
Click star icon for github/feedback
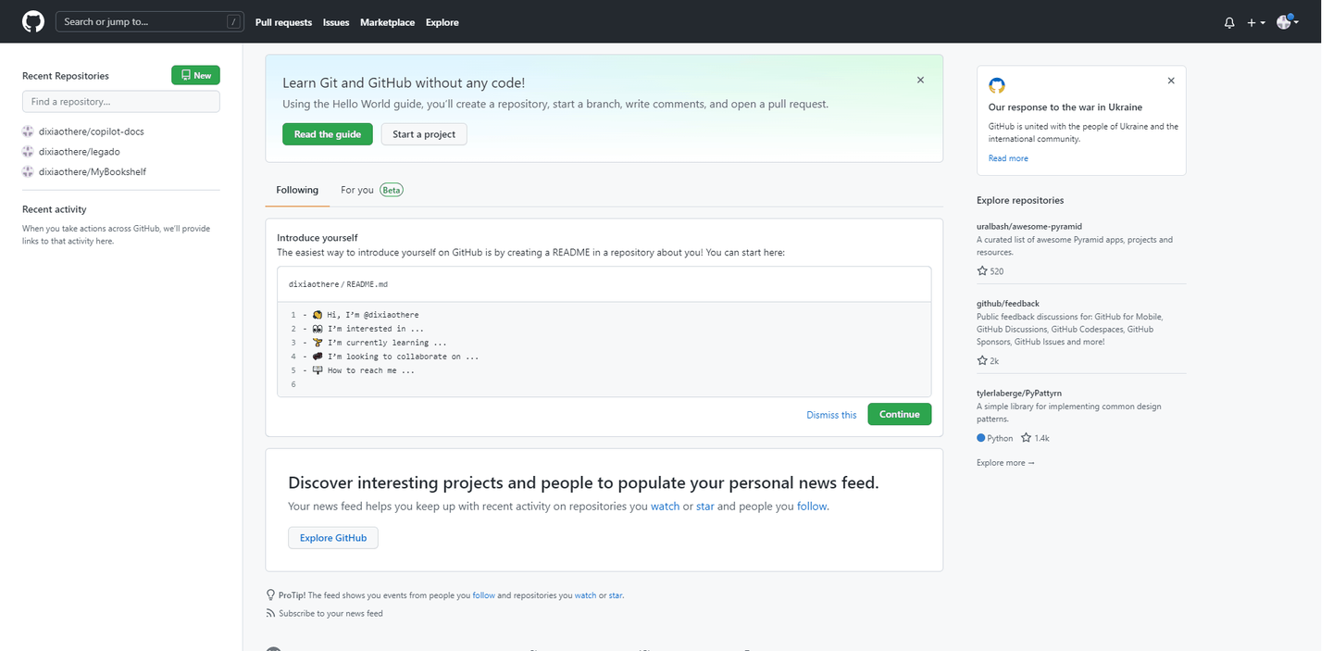982,360
